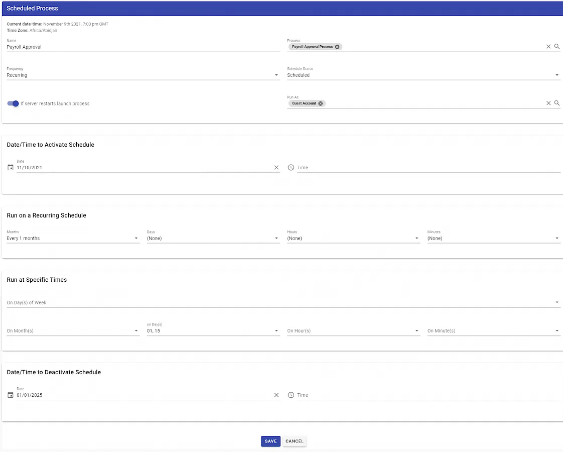Click the SAVE button
The image size is (563, 452).
point(271,441)
